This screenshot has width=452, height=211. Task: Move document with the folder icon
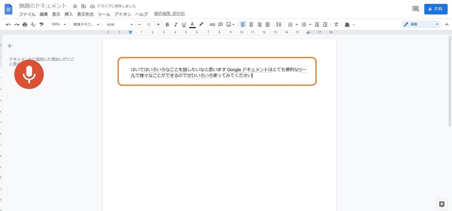click(84, 6)
